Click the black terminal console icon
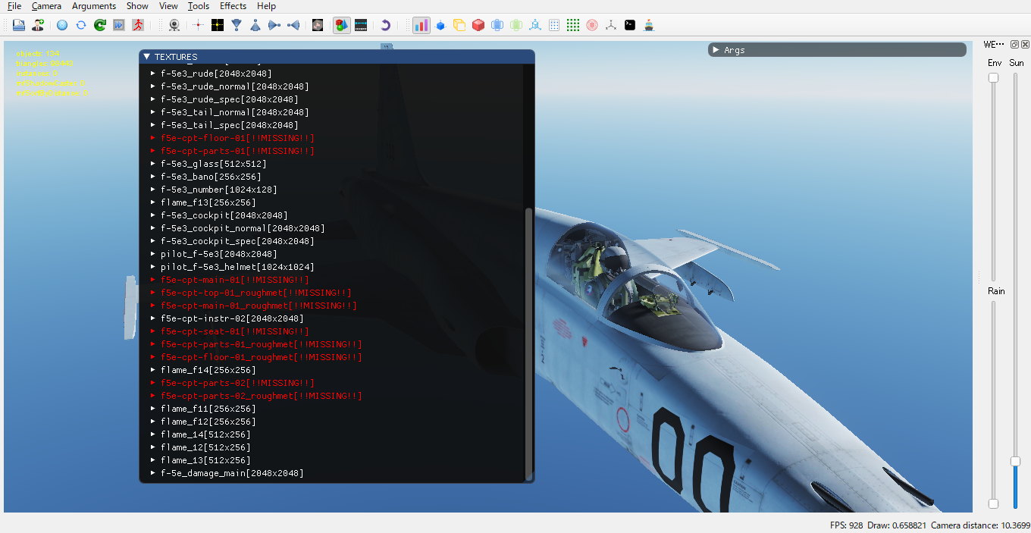Screen dimensions: 1031x533 (x=630, y=25)
